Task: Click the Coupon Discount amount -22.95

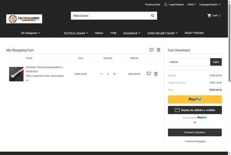Action: coord(215,83)
